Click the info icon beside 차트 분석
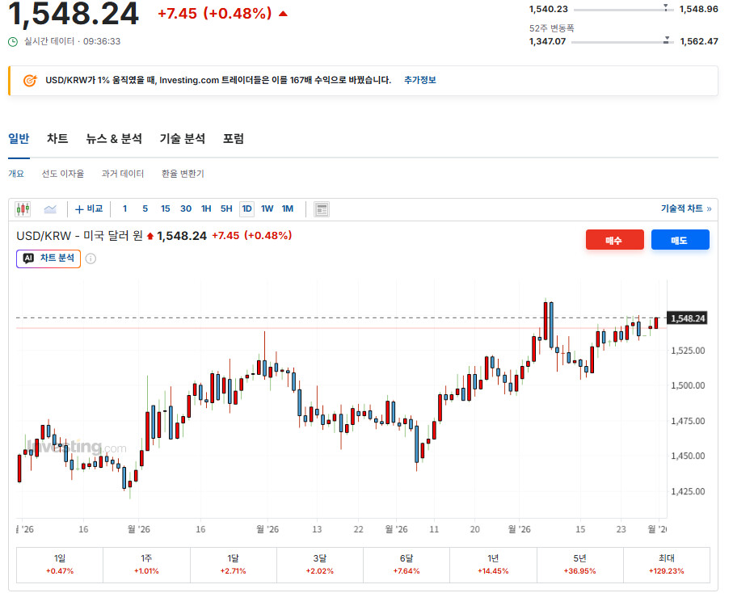The width and height of the screenshot is (733, 593). click(91, 259)
